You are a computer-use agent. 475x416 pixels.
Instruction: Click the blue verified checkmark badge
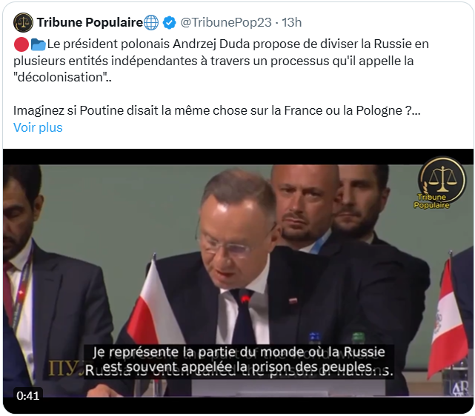click(x=170, y=23)
